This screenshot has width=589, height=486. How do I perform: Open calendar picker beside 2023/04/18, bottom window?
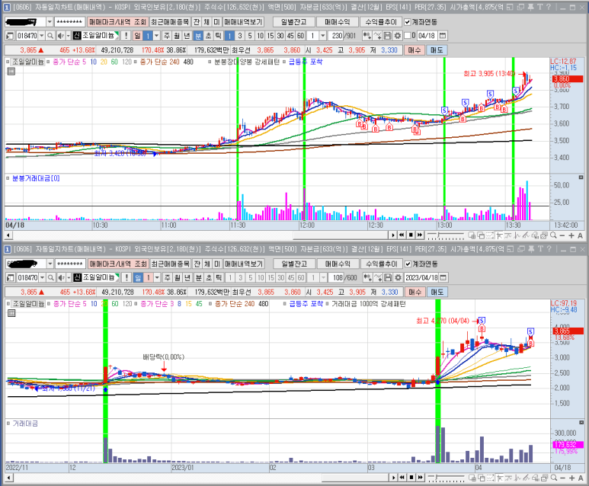tap(443, 277)
